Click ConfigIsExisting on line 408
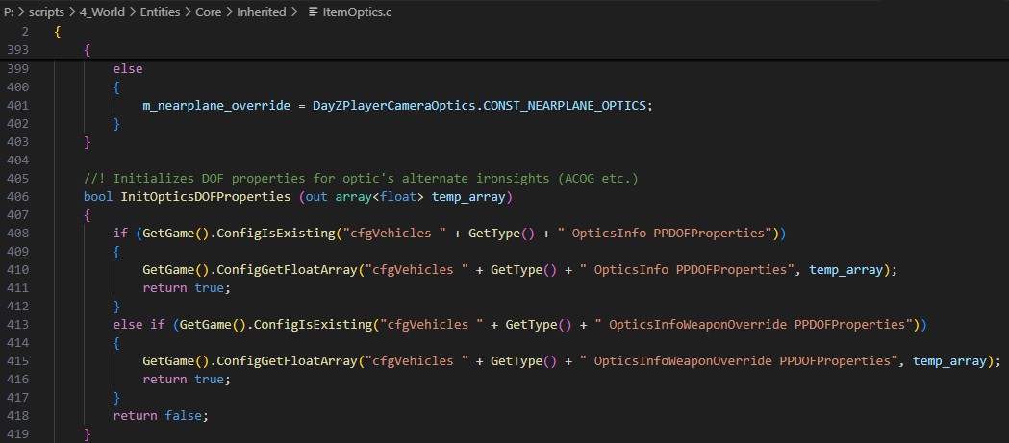 [x=275, y=234]
